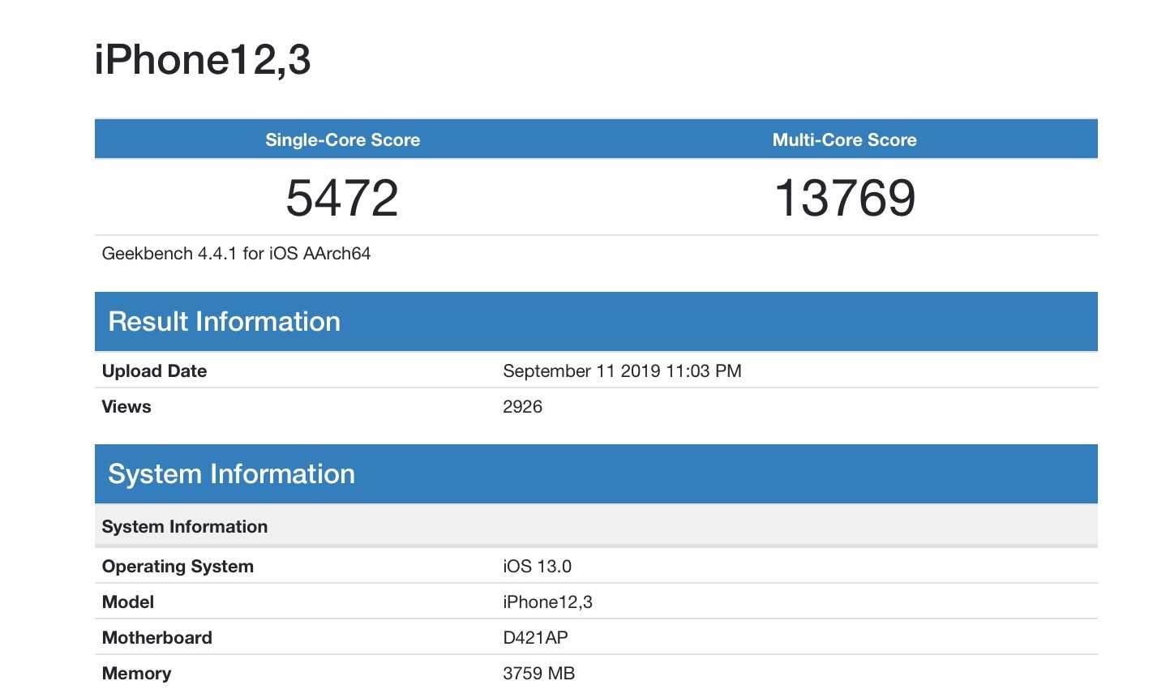Select the memory value 3759 MB

[538, 674]
